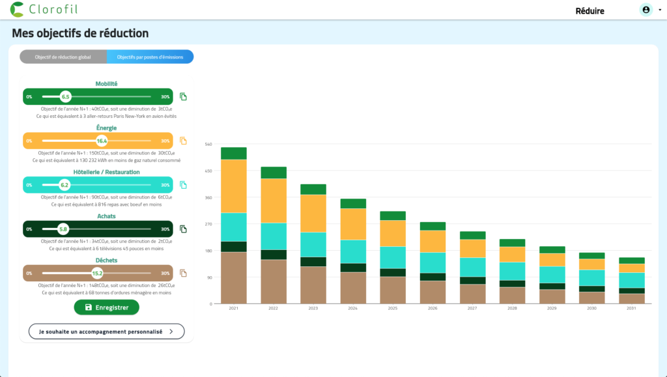Click the copy icon beside Mobilité slider

tap(183, 96)
